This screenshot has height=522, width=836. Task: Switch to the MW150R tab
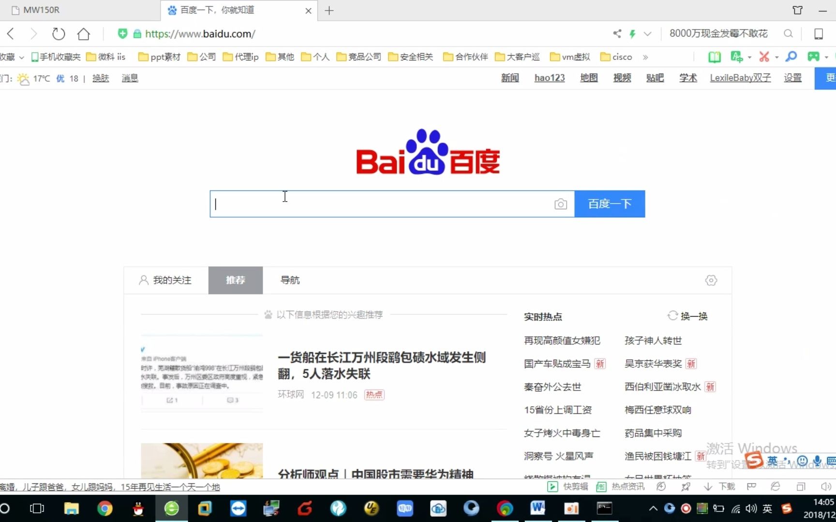pos(80,10)
